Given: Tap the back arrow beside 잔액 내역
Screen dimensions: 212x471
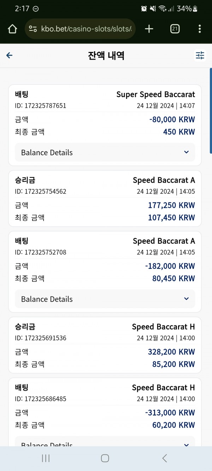Looking at the screenshot, I should click(10, 55).
